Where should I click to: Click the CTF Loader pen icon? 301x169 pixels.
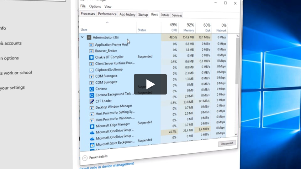coord(92,101)
